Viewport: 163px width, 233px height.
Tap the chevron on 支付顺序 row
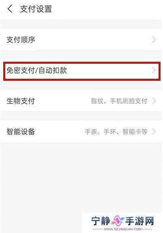point(154,40)
